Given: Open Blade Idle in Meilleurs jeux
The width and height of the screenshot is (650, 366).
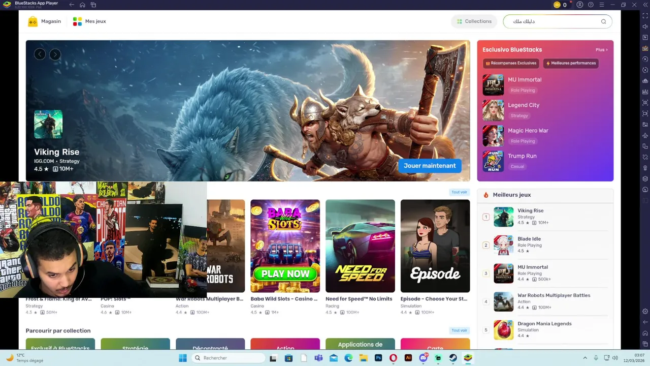Looking at the screenshot, I should click(546, 245).
